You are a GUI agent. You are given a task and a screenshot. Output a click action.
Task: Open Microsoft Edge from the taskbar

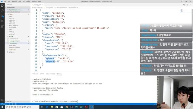tap(47, 107)
